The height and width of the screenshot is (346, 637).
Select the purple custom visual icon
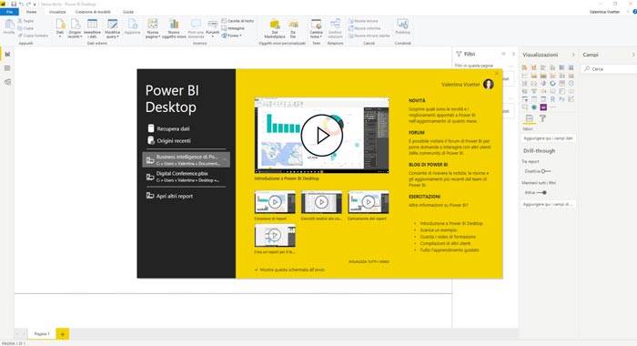coord(543,107)
